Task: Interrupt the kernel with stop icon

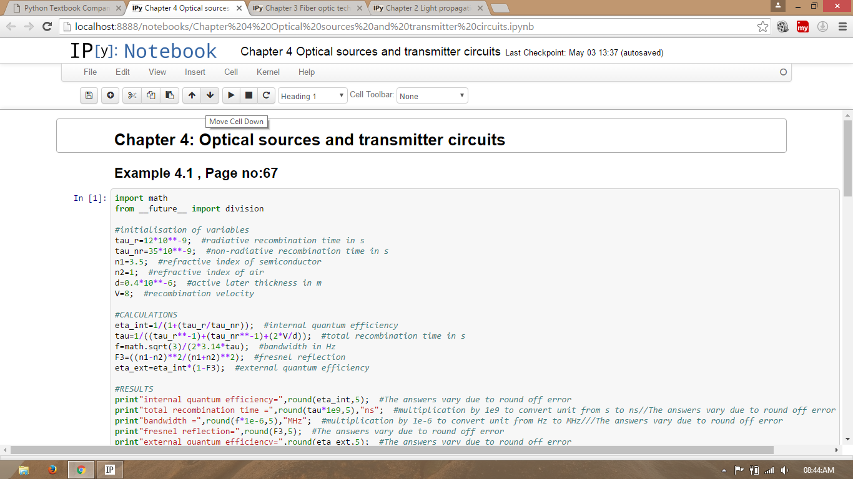Action: 249,95
